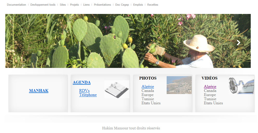258x133 pixels.
Task: Open the Présentations menu item
Action: (102, 5)
